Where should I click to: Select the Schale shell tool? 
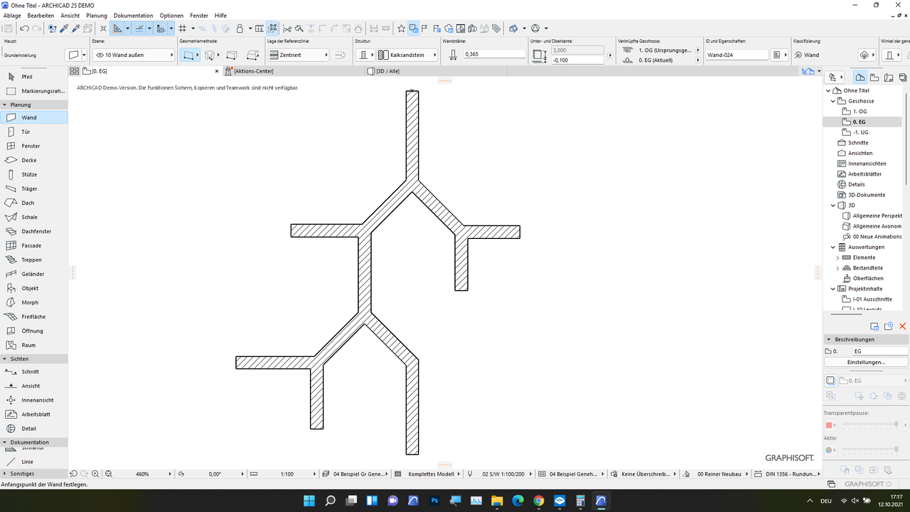[x=34, y=217]
